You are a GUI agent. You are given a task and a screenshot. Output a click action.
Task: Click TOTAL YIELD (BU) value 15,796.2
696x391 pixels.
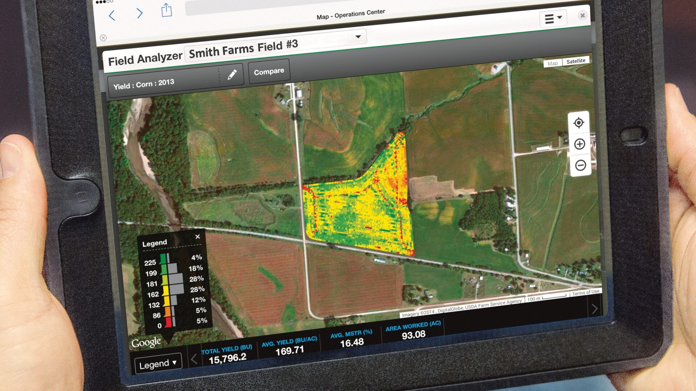tap(227, 359)
